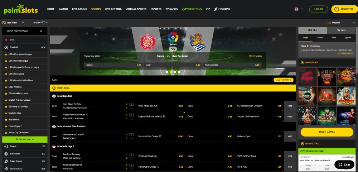Click the More Games button
The image size is (358, 172).
[x=327, y=132]
